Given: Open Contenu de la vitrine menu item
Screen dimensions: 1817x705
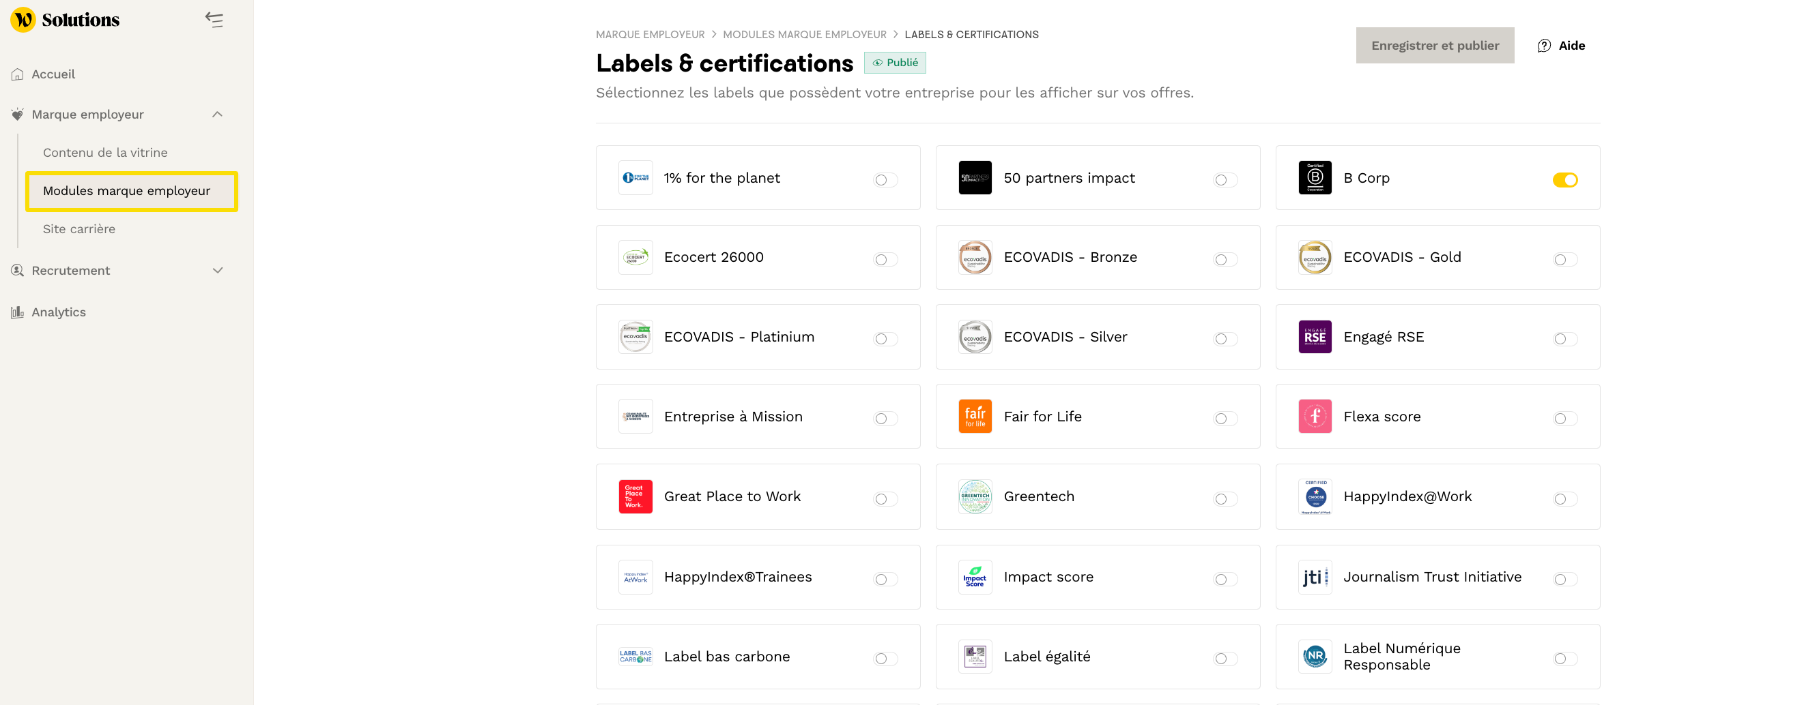Looking at the screenshot, I should point(105,153).
